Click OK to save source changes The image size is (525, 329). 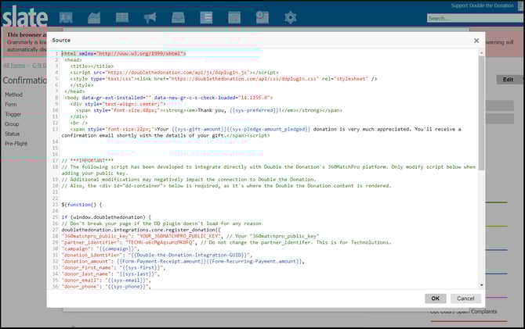(436, 299)
